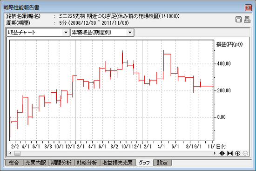This screenshot has height=171, width=256.
Task: Click the zoom in plus icon
Action: coord(237,153)
